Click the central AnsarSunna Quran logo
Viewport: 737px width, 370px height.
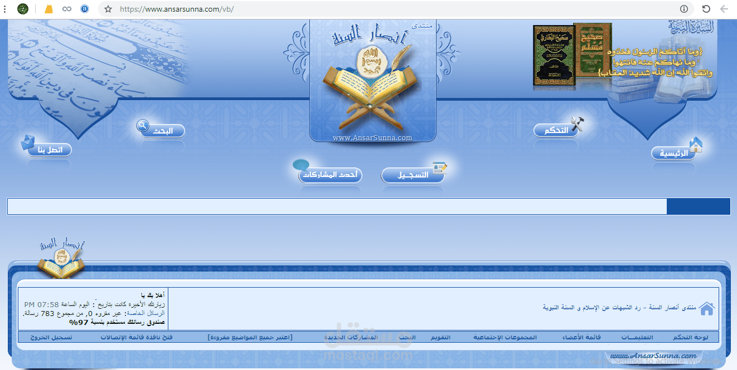[372, 81]
